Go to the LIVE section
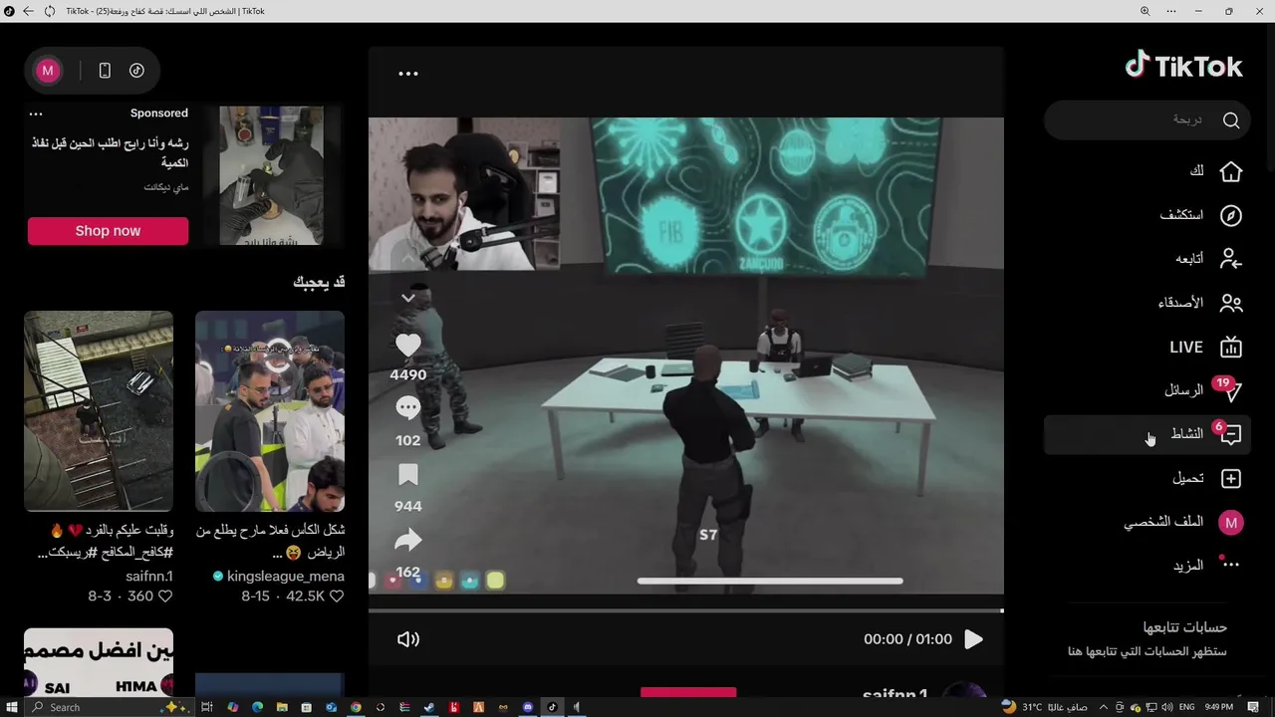The height and width of the screenshot is (717, 1275). [1147, 347]
